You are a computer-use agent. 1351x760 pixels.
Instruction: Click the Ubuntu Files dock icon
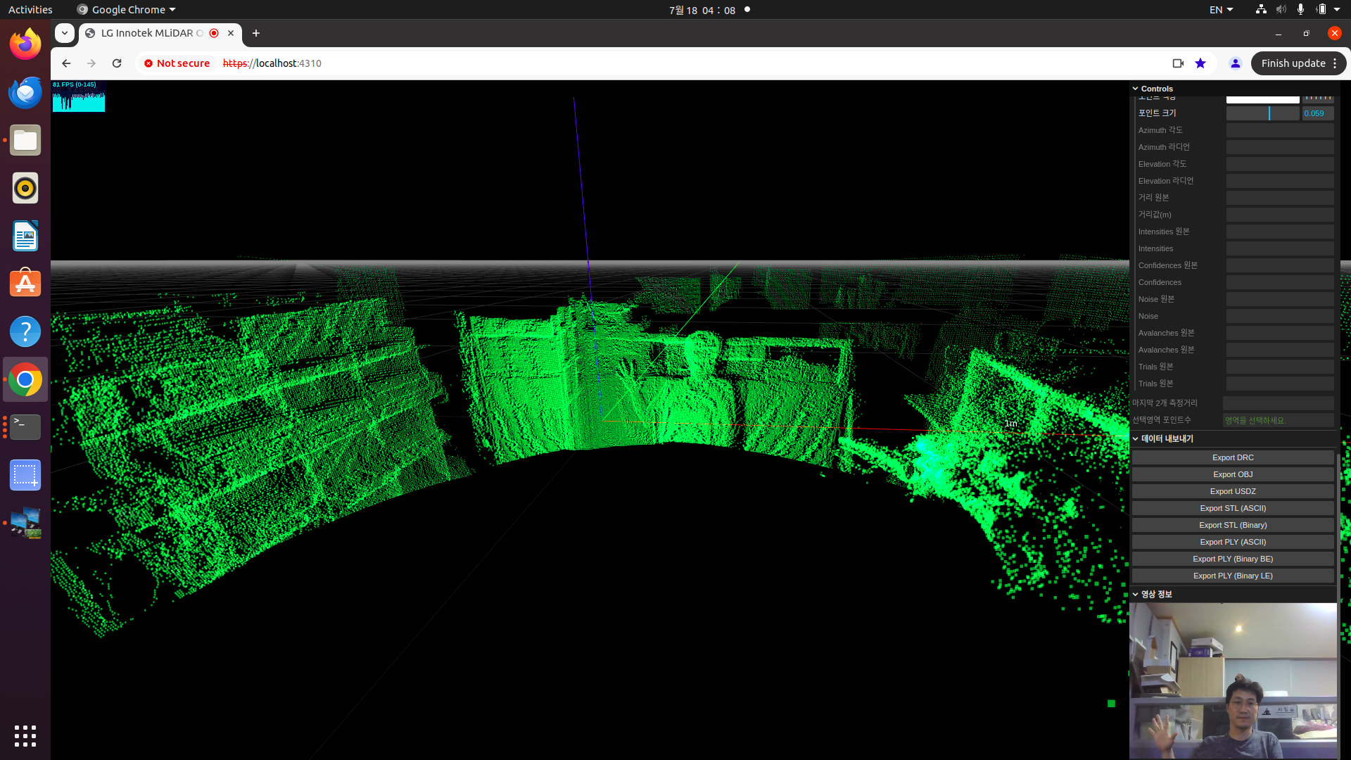(x=25, y=140)
